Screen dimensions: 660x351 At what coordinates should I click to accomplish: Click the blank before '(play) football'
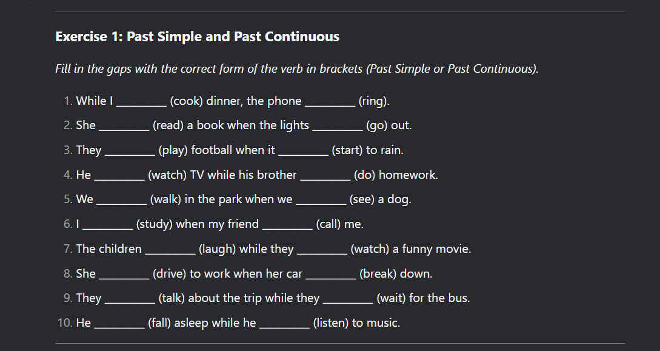coord(130,151)
